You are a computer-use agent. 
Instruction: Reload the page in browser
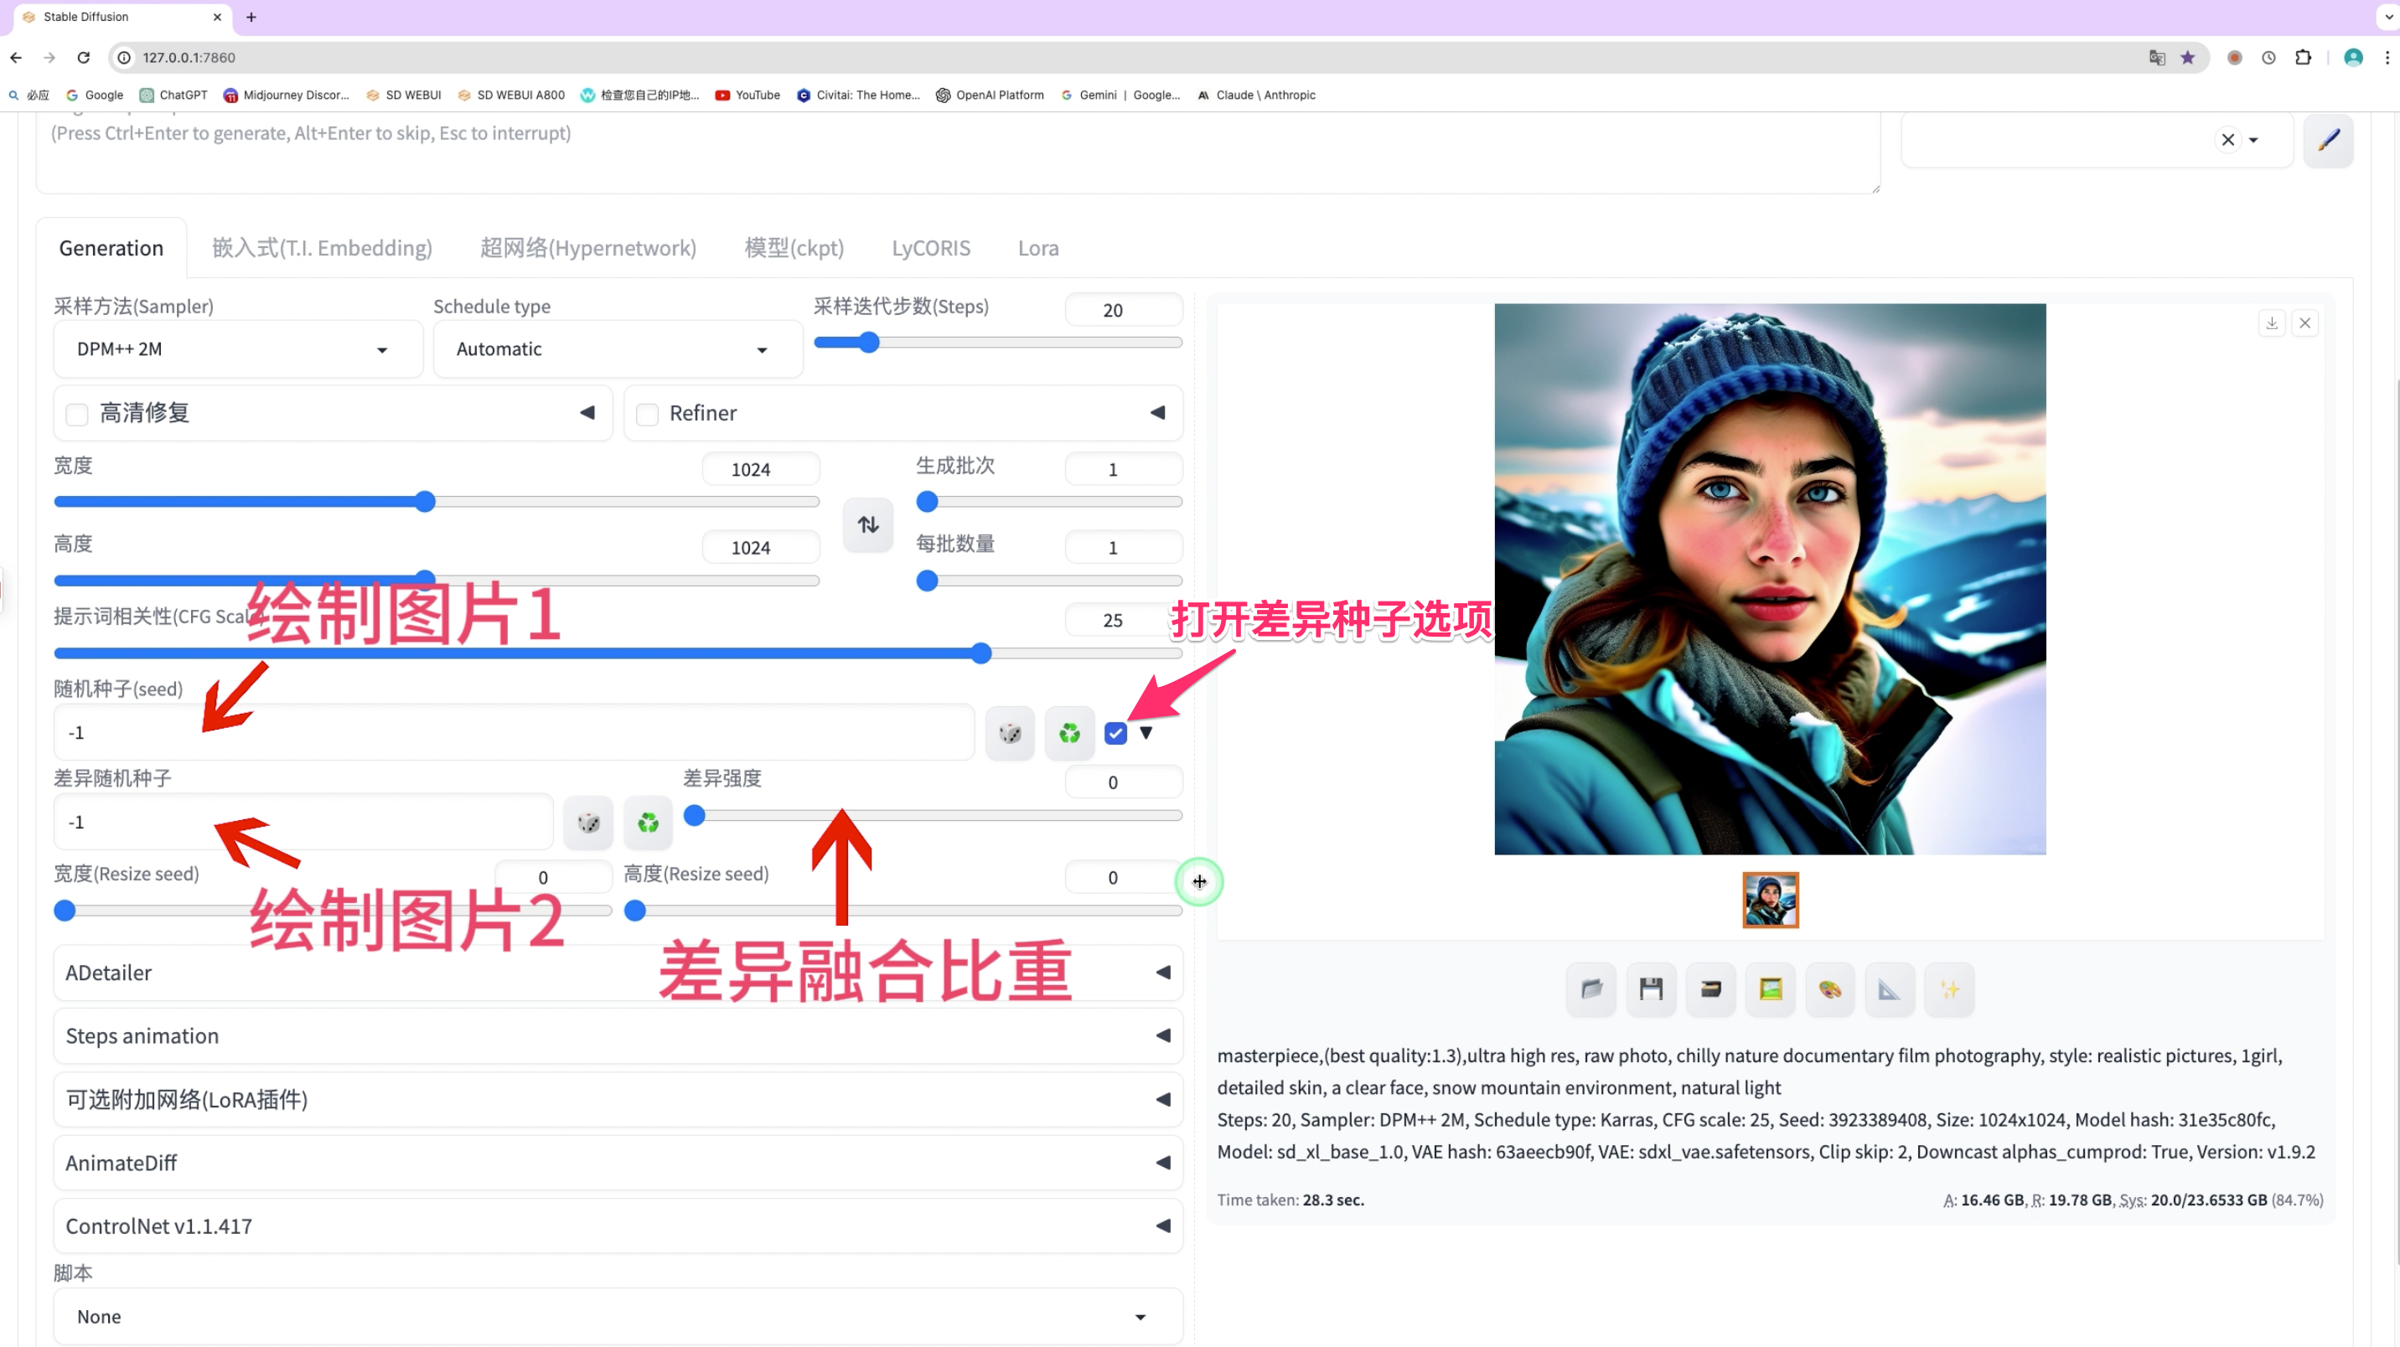pyautogui.click(x=84, y=58)
